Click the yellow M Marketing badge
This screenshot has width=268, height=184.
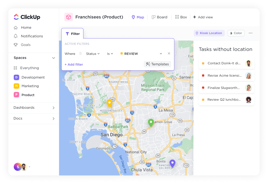tap(16, 86)
